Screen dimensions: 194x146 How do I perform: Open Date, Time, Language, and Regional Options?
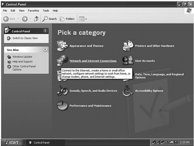159,76
